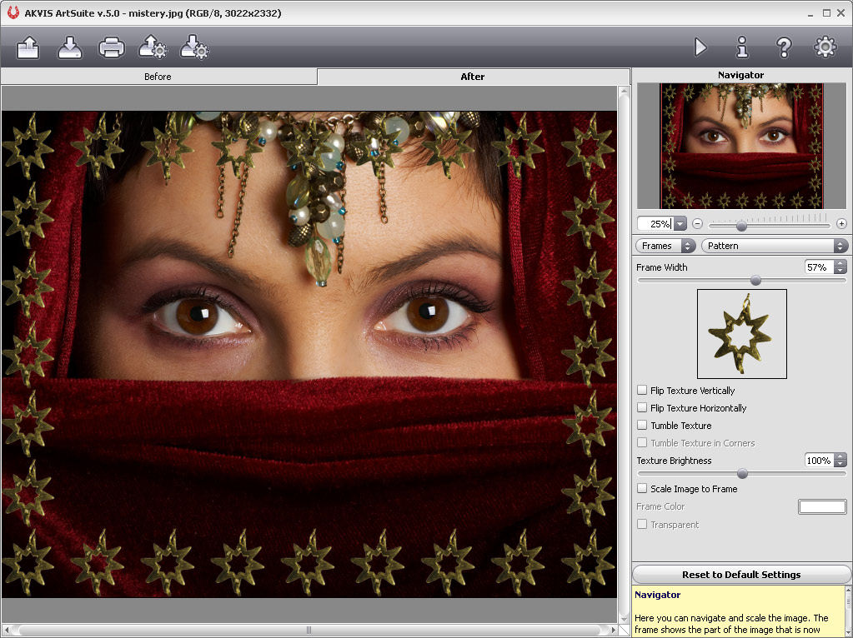Click the star pattern texture thumbnail
Image resolution: width=853 pixels, height=638 pixels.
click(741, 334)
